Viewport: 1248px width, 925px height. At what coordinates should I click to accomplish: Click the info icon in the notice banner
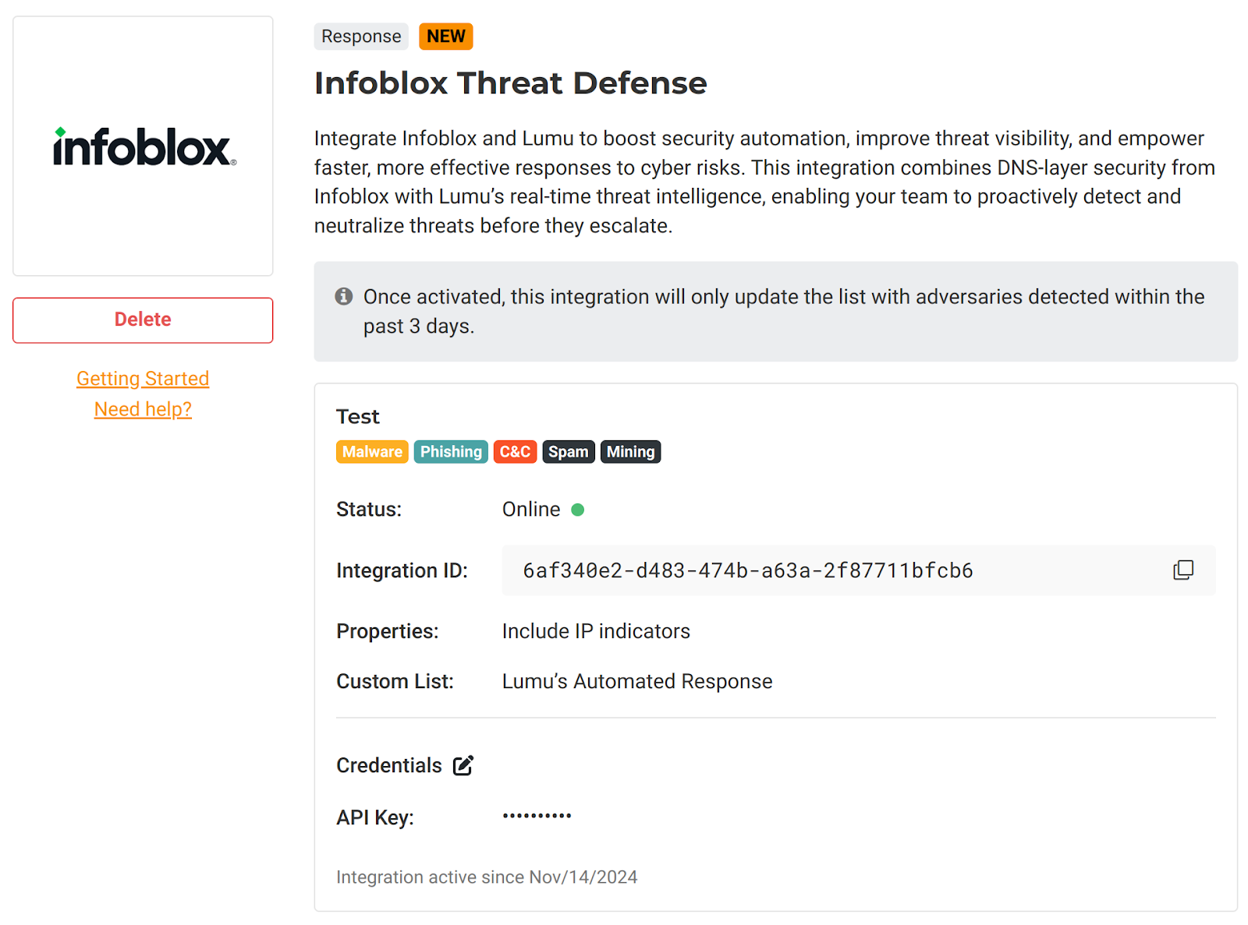[x=344, y=297]
